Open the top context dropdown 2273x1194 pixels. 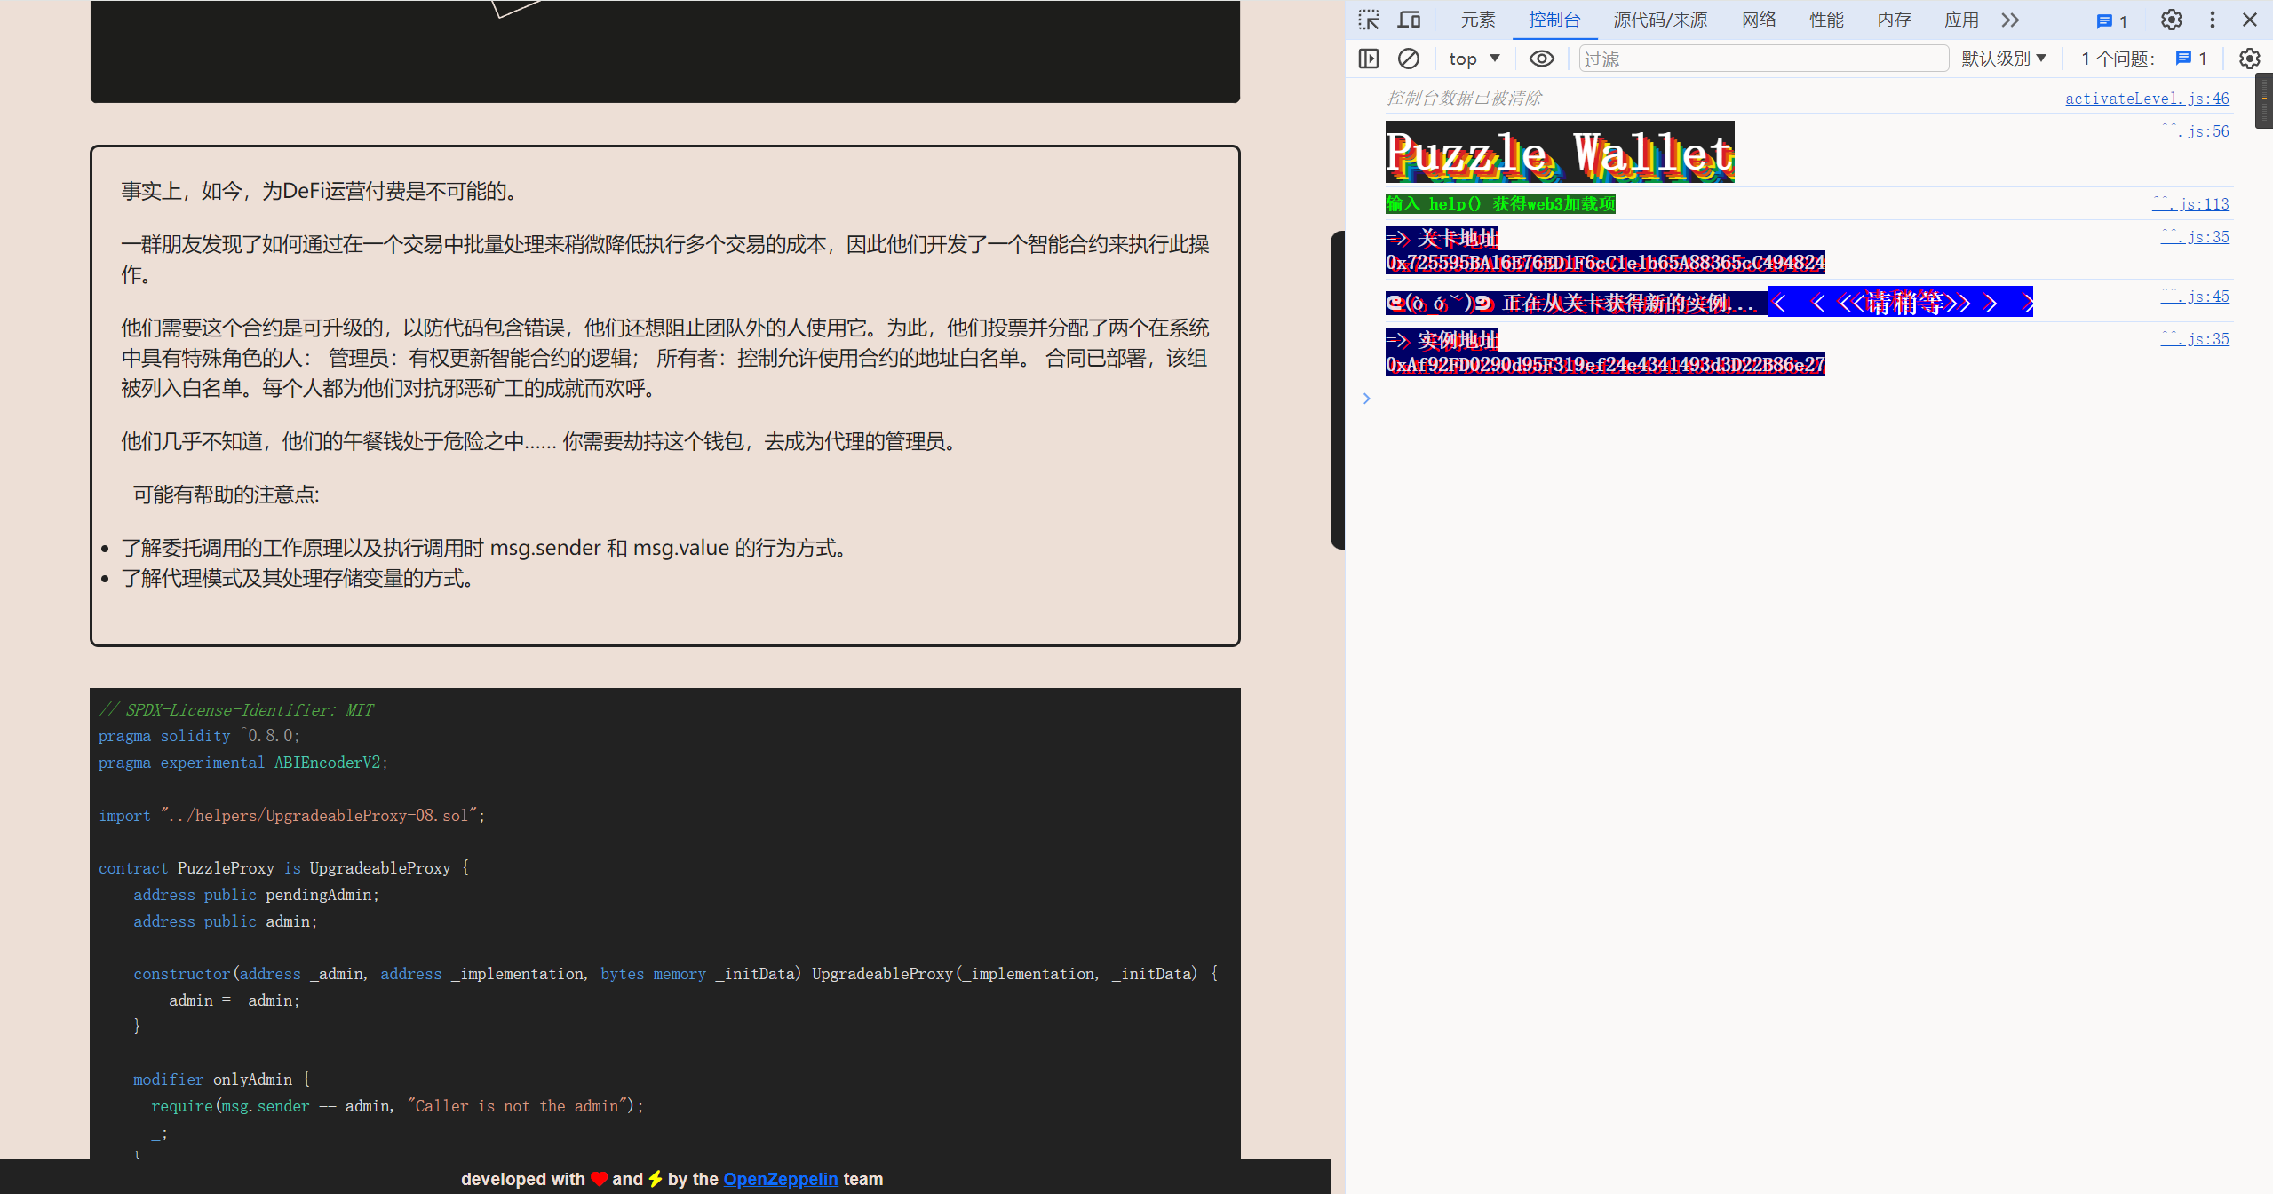click(1474, 59)
